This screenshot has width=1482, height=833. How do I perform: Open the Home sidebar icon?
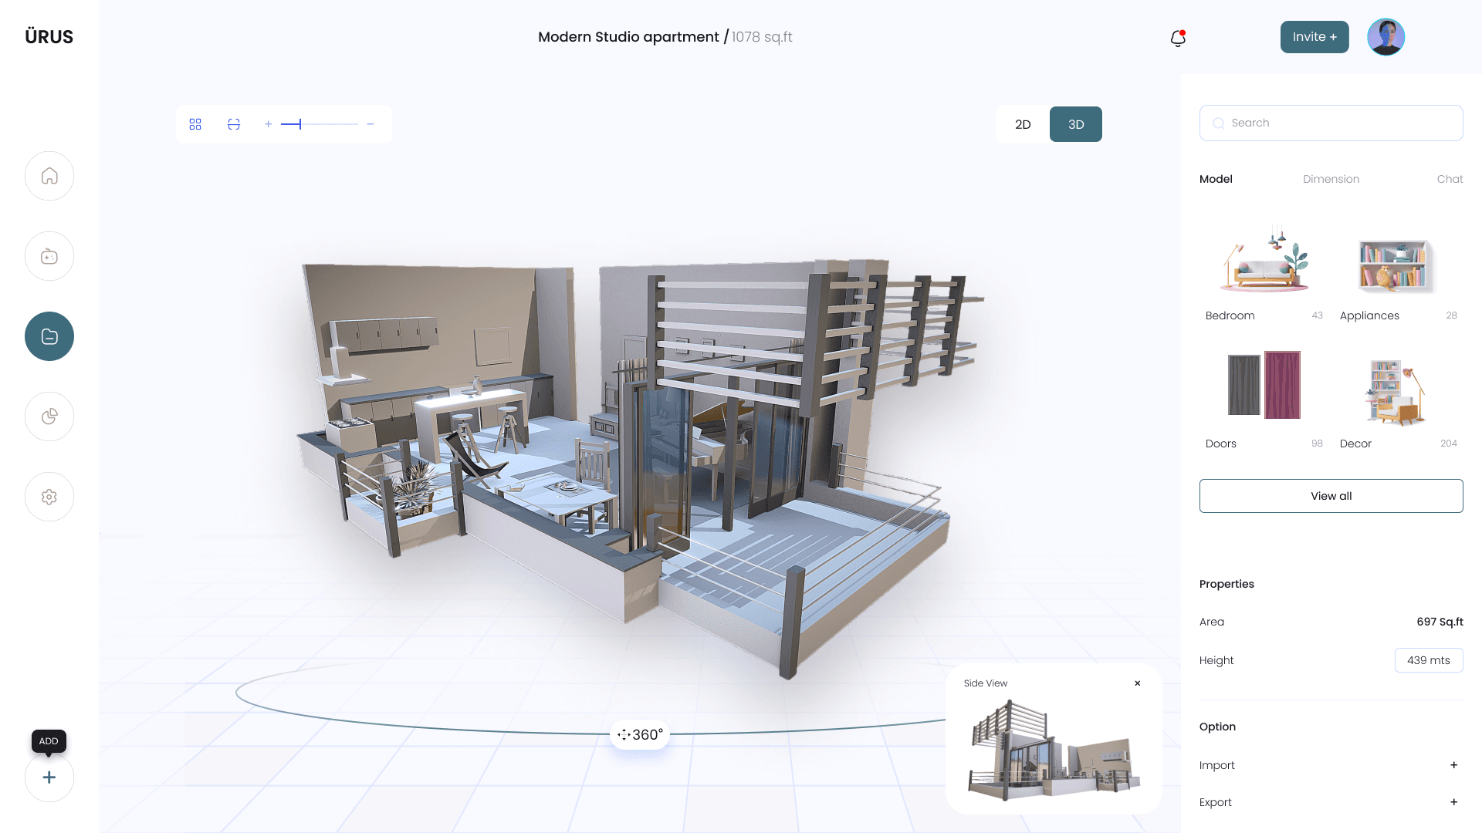click(x=49, y=176)
